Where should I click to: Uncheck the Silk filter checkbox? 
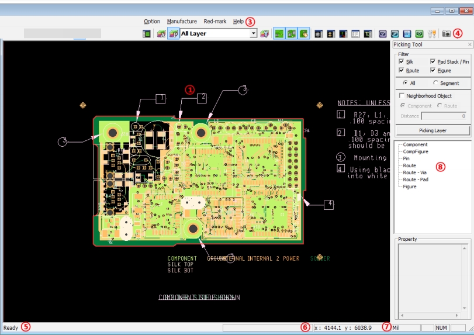402,61
